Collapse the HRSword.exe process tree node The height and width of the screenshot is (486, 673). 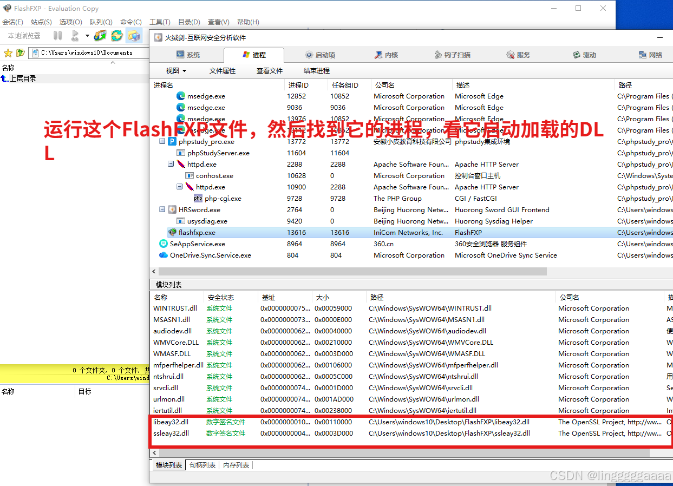(162, 209)
